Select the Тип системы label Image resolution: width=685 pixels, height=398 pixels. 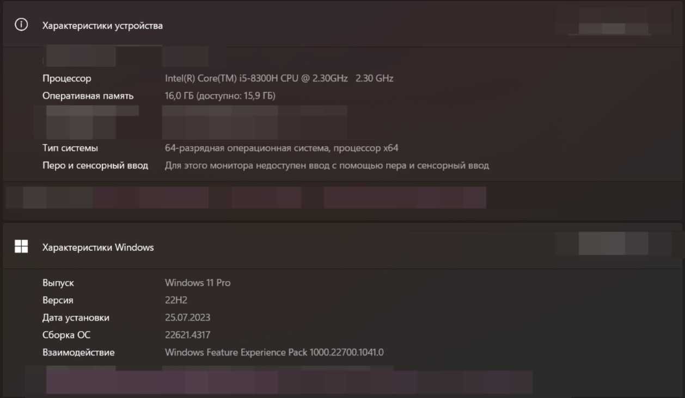point(70,148)
